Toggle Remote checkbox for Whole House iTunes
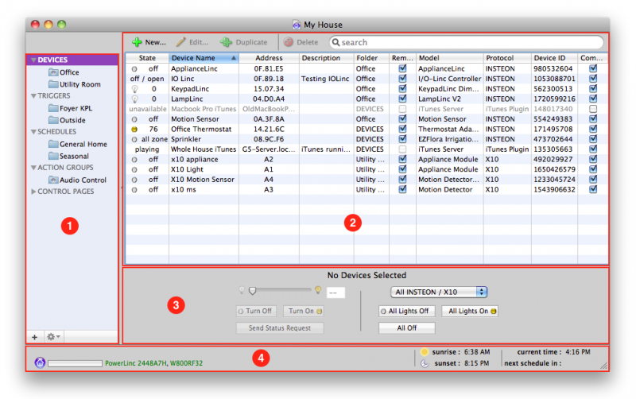 coord(402,149)
